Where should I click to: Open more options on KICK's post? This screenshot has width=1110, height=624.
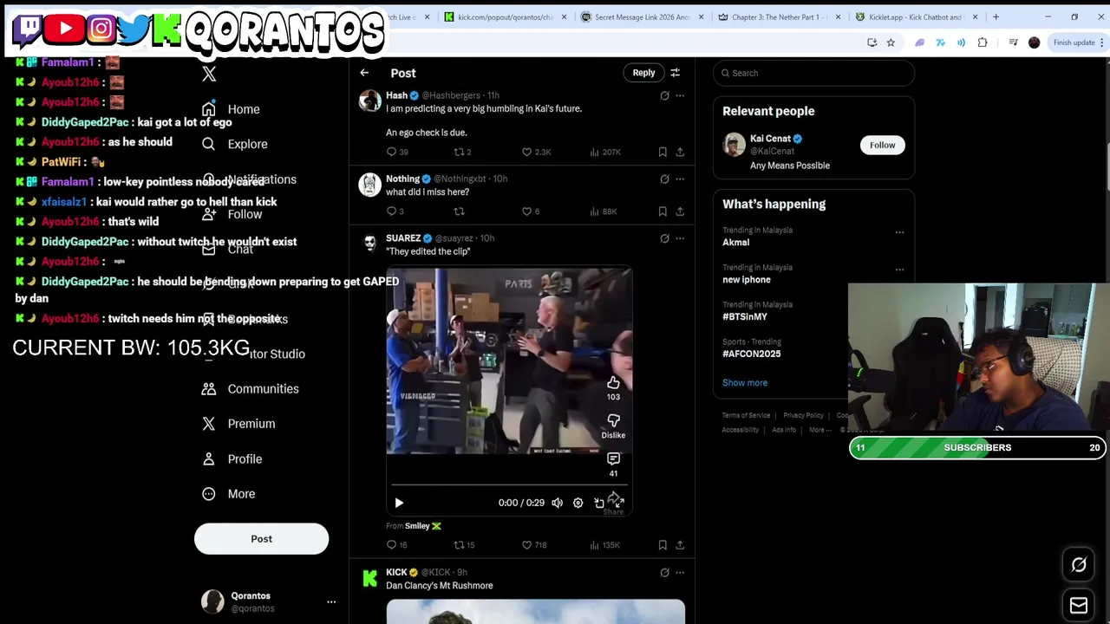coord(680,572)
